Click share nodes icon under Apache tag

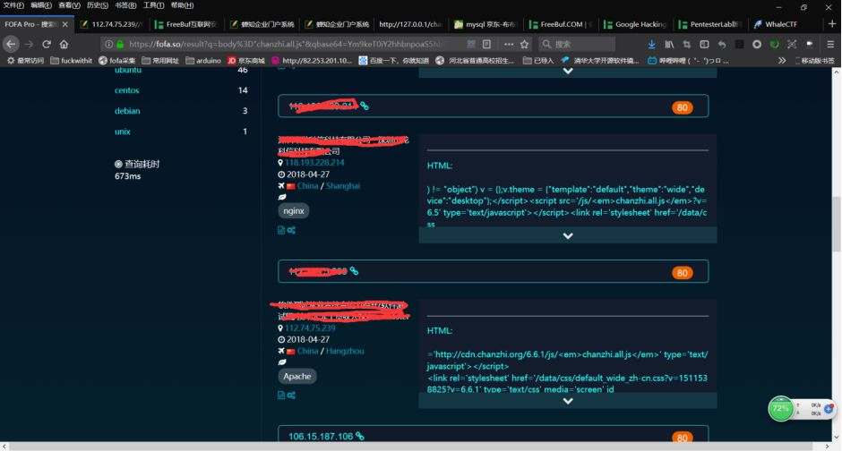click(x=291, y=396)
